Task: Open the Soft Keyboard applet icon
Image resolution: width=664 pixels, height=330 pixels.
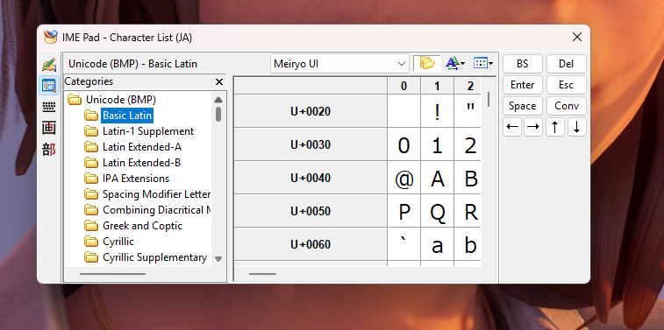Action: (x=49, y=108)
